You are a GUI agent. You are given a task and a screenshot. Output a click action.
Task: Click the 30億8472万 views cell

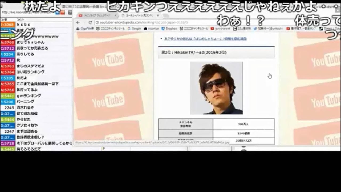[x=243, y=141]
